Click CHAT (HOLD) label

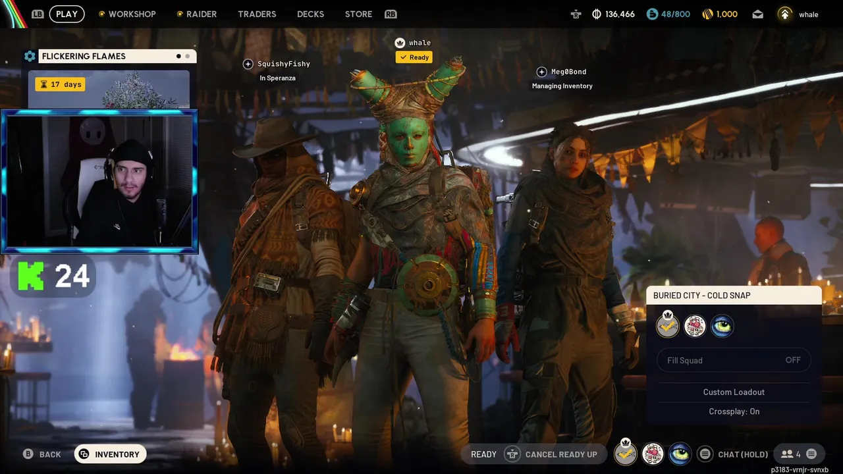click(x=743, y=454)
